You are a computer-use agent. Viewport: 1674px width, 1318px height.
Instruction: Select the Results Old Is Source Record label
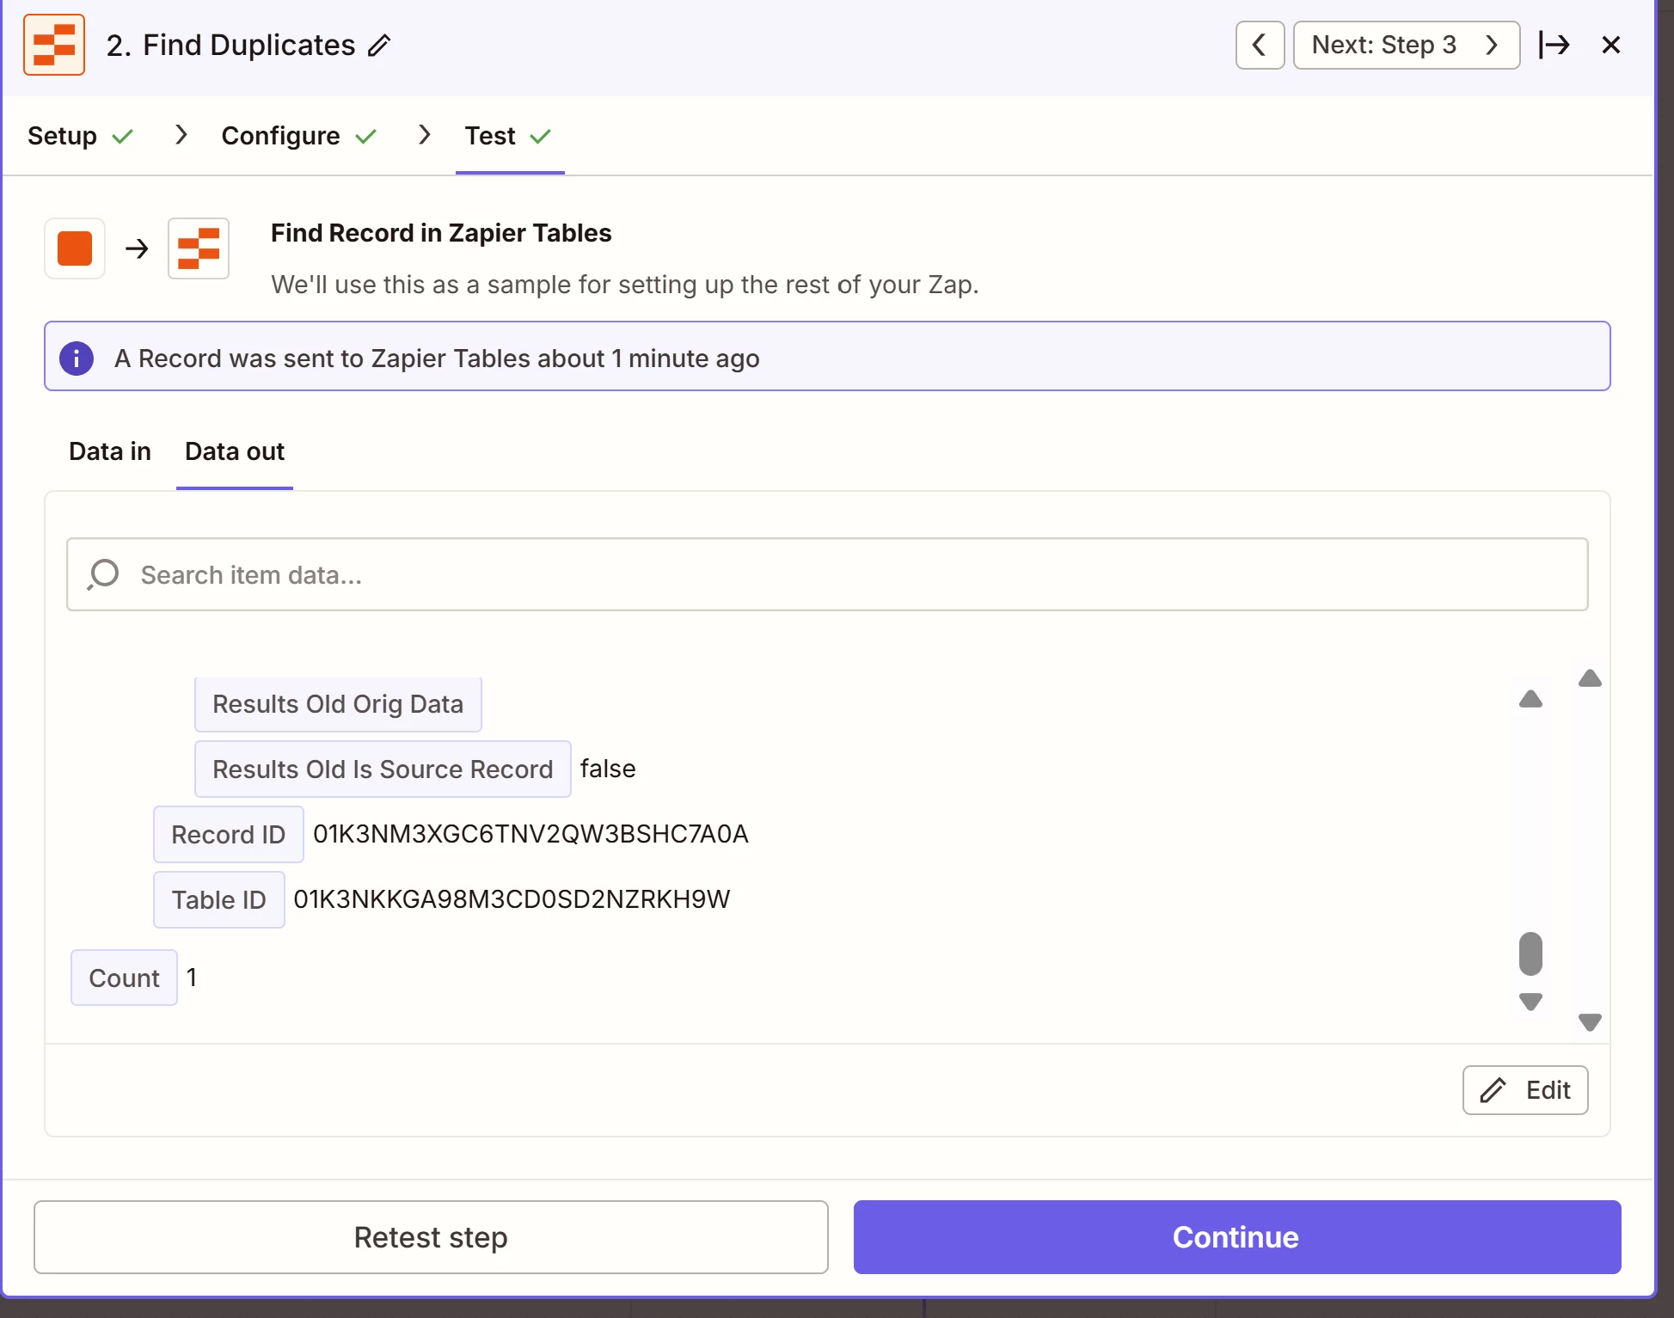coord(383,769)
